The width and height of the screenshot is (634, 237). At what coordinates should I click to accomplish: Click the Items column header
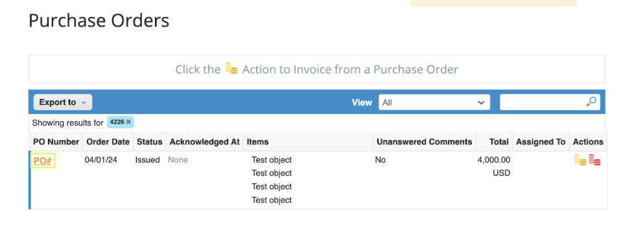pyautogui.click(x=257, y=142)
